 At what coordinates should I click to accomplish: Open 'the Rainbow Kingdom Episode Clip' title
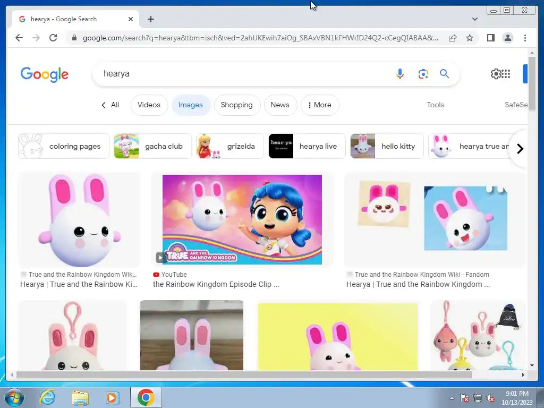pos(216,285)
